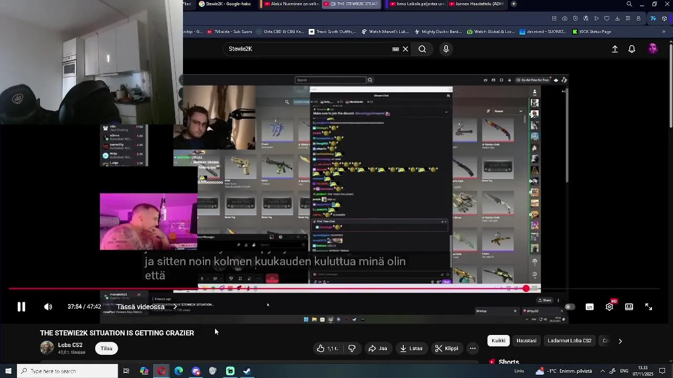Show hidden system tray icons
The width and height of the screenshot is (673, 378).
[603, 371]
